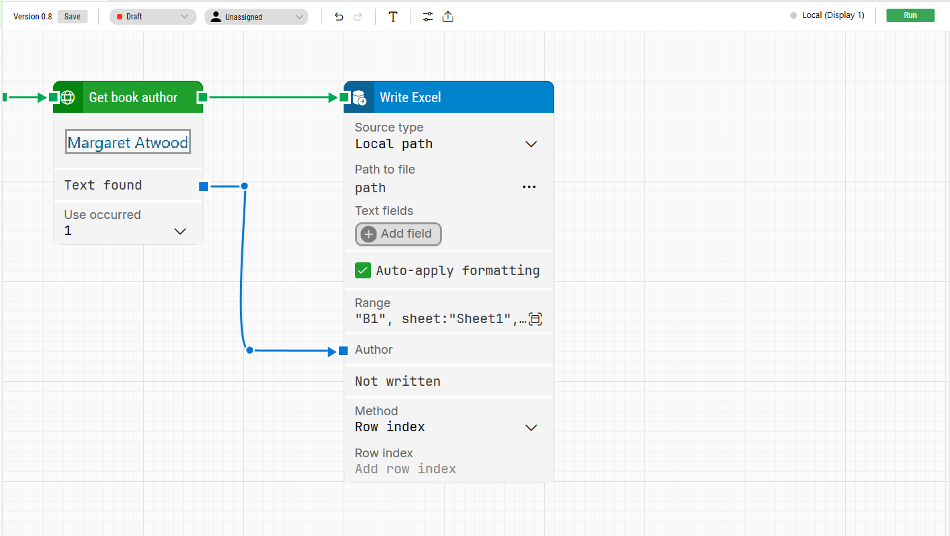Toggle Auto-apply formatting checkbox
The width and height of the screenshot is (950, 536).
click(363, 270)
